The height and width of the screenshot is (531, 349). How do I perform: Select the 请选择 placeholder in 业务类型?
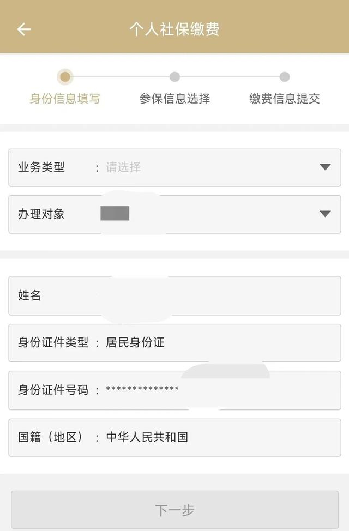pyautogui.click(x=123, y=167)
